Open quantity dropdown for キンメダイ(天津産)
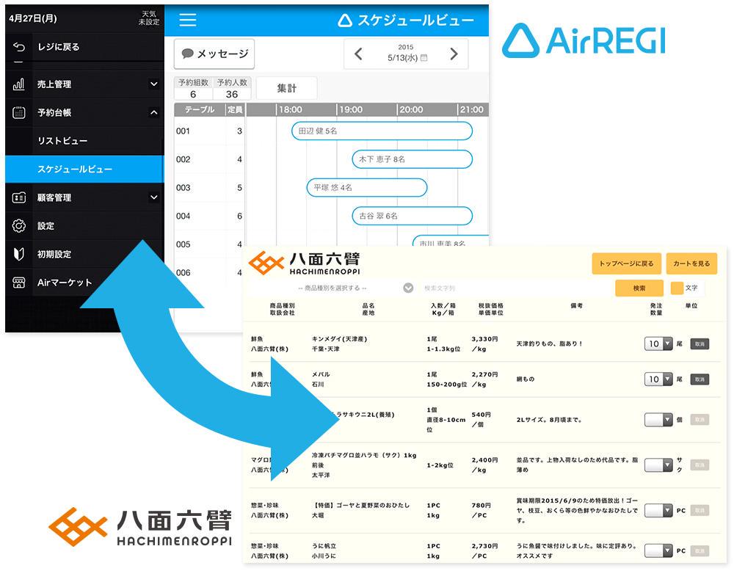 click(x=658, y=344)
